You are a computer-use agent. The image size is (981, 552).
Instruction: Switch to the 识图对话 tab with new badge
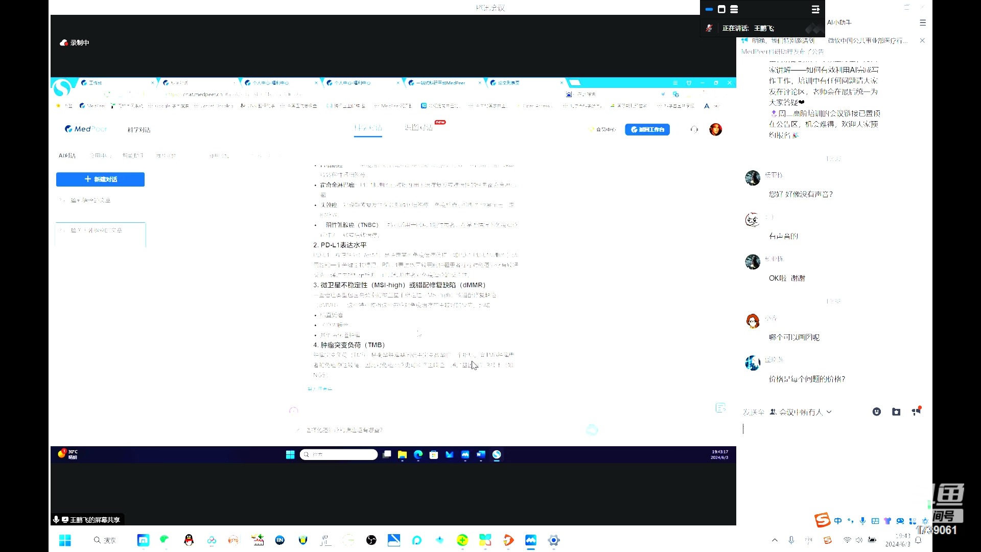[x=418, y=127]
